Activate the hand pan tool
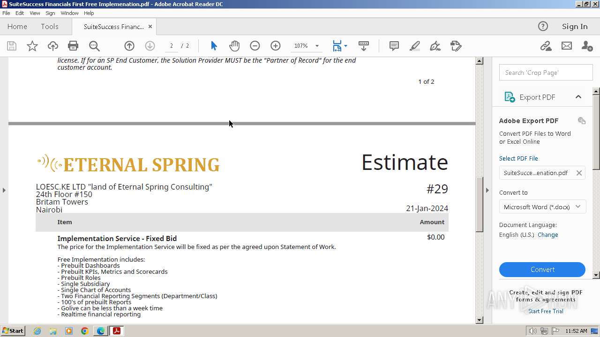Screen dimensions: 600x337 234,46
